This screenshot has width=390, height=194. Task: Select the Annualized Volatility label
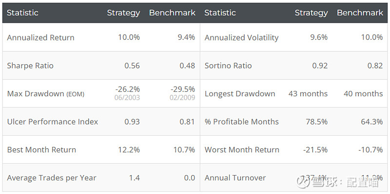click(x=241, y=37)
